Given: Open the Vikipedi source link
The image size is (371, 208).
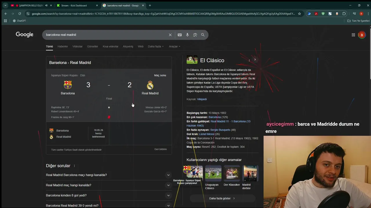Looking at the screenshot, I should (202, 99).
